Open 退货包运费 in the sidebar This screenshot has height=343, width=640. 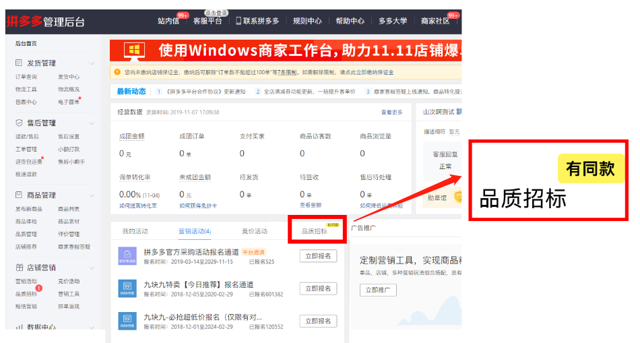pos(28,162)
